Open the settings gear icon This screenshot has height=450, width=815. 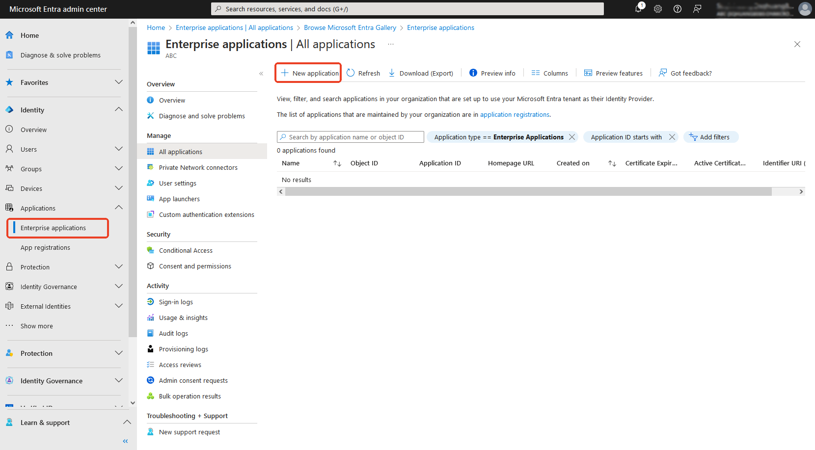tap(658, 9)
